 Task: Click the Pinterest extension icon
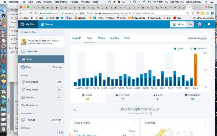point(198,13)
